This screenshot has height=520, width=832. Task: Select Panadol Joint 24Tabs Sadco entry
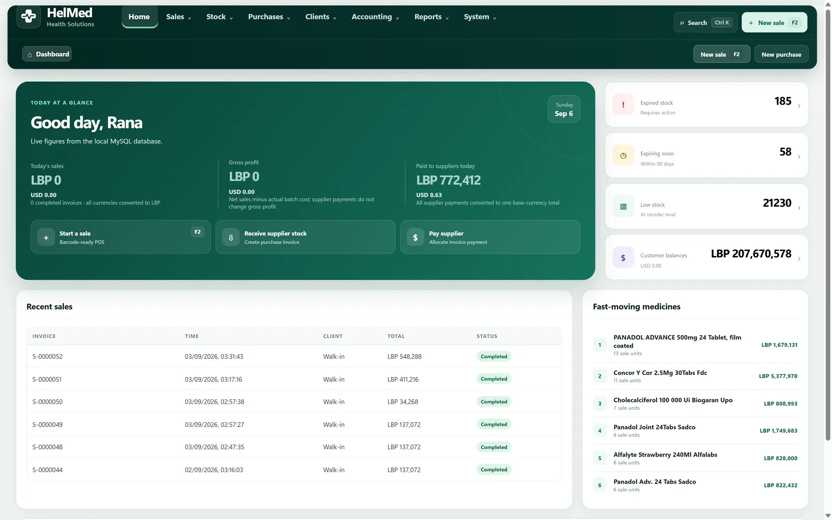695,431
